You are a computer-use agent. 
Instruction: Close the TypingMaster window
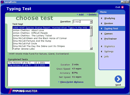128,2
